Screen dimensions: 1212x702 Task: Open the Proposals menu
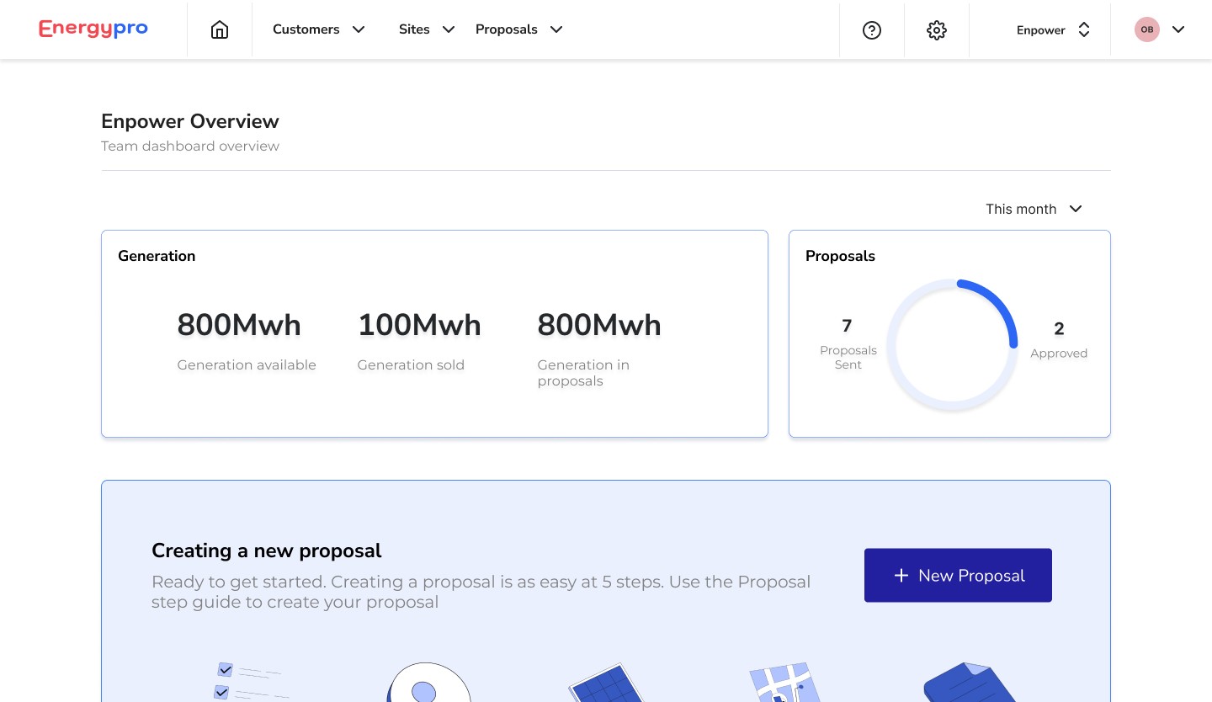coord(519,29)
